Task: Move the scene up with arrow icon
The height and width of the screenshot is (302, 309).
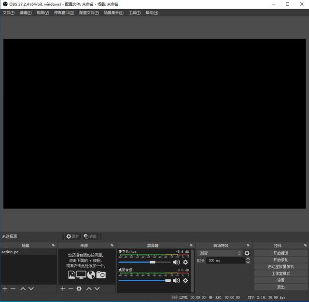Action: coord(23,288)
